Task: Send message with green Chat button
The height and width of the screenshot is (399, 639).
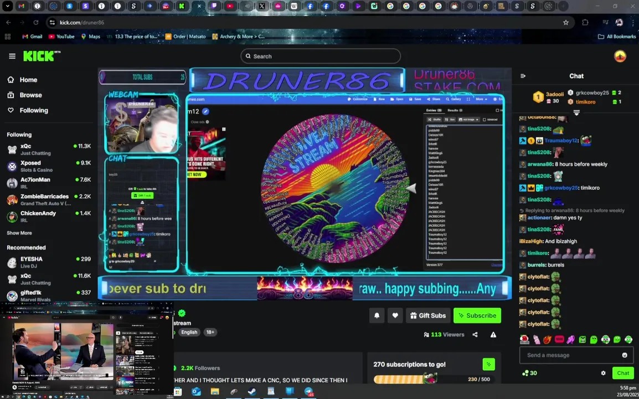Action: point(623,373)
